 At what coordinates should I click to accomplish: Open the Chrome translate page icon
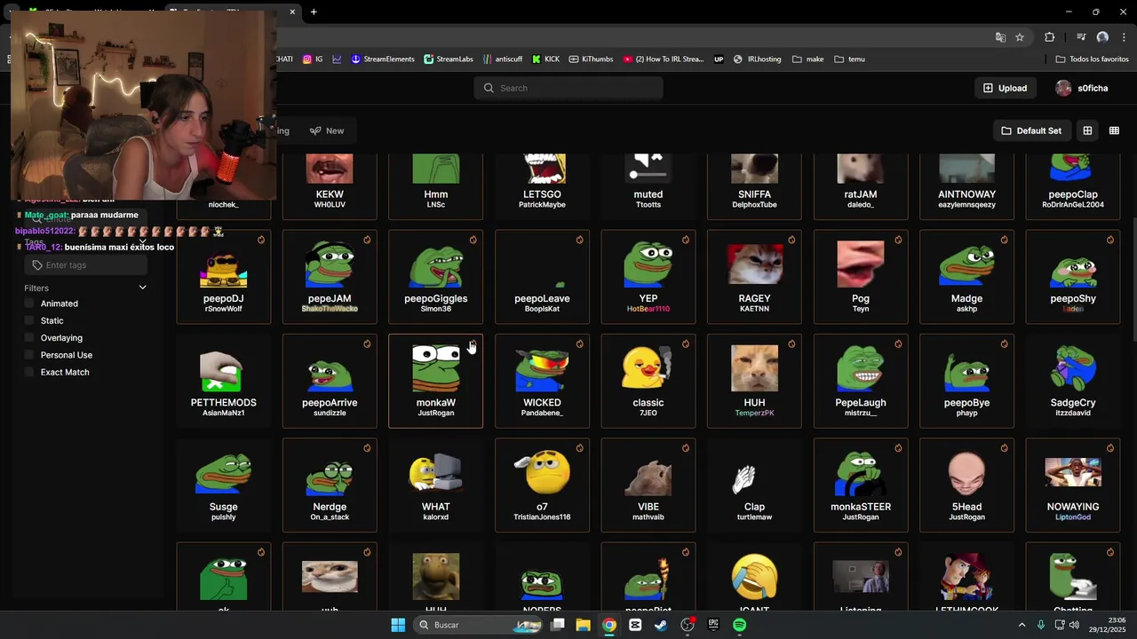[x=1000, y=37]
